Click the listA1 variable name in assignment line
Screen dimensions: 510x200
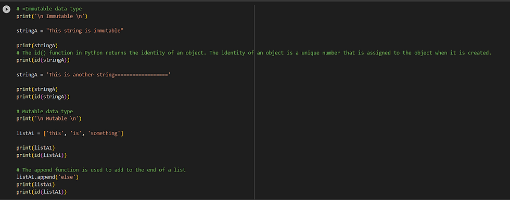coord(25,133)
